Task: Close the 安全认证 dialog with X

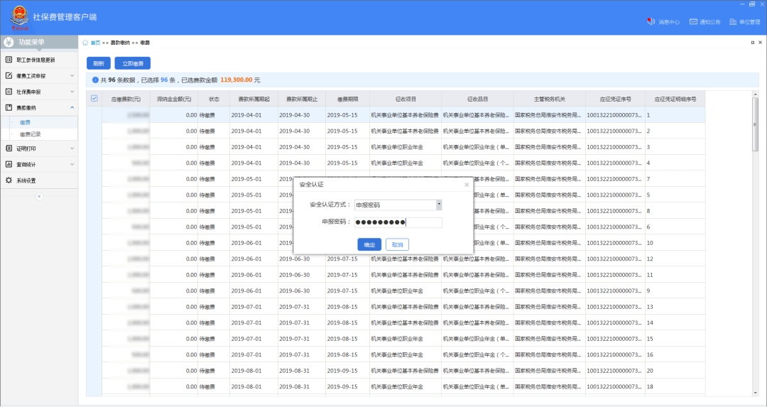Action: tap(467, 185)
